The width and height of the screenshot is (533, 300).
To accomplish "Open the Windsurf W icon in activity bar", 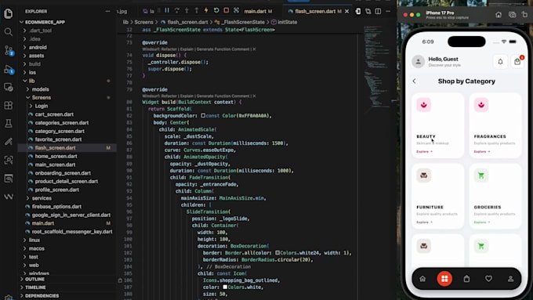I will click(x=8, y=197).
